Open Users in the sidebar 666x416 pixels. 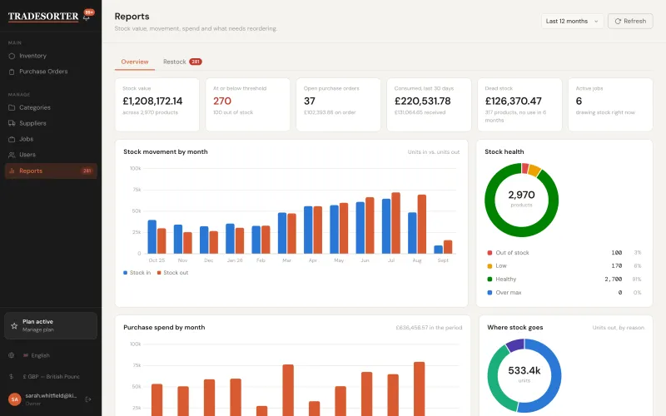51,155
